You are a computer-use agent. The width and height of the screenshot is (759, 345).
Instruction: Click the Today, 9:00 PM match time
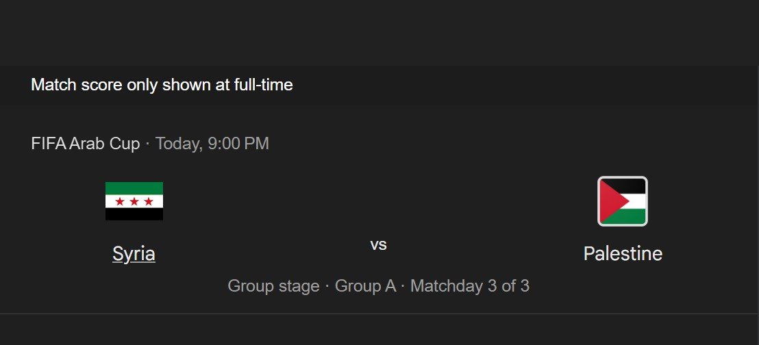[x=212, y=144]
